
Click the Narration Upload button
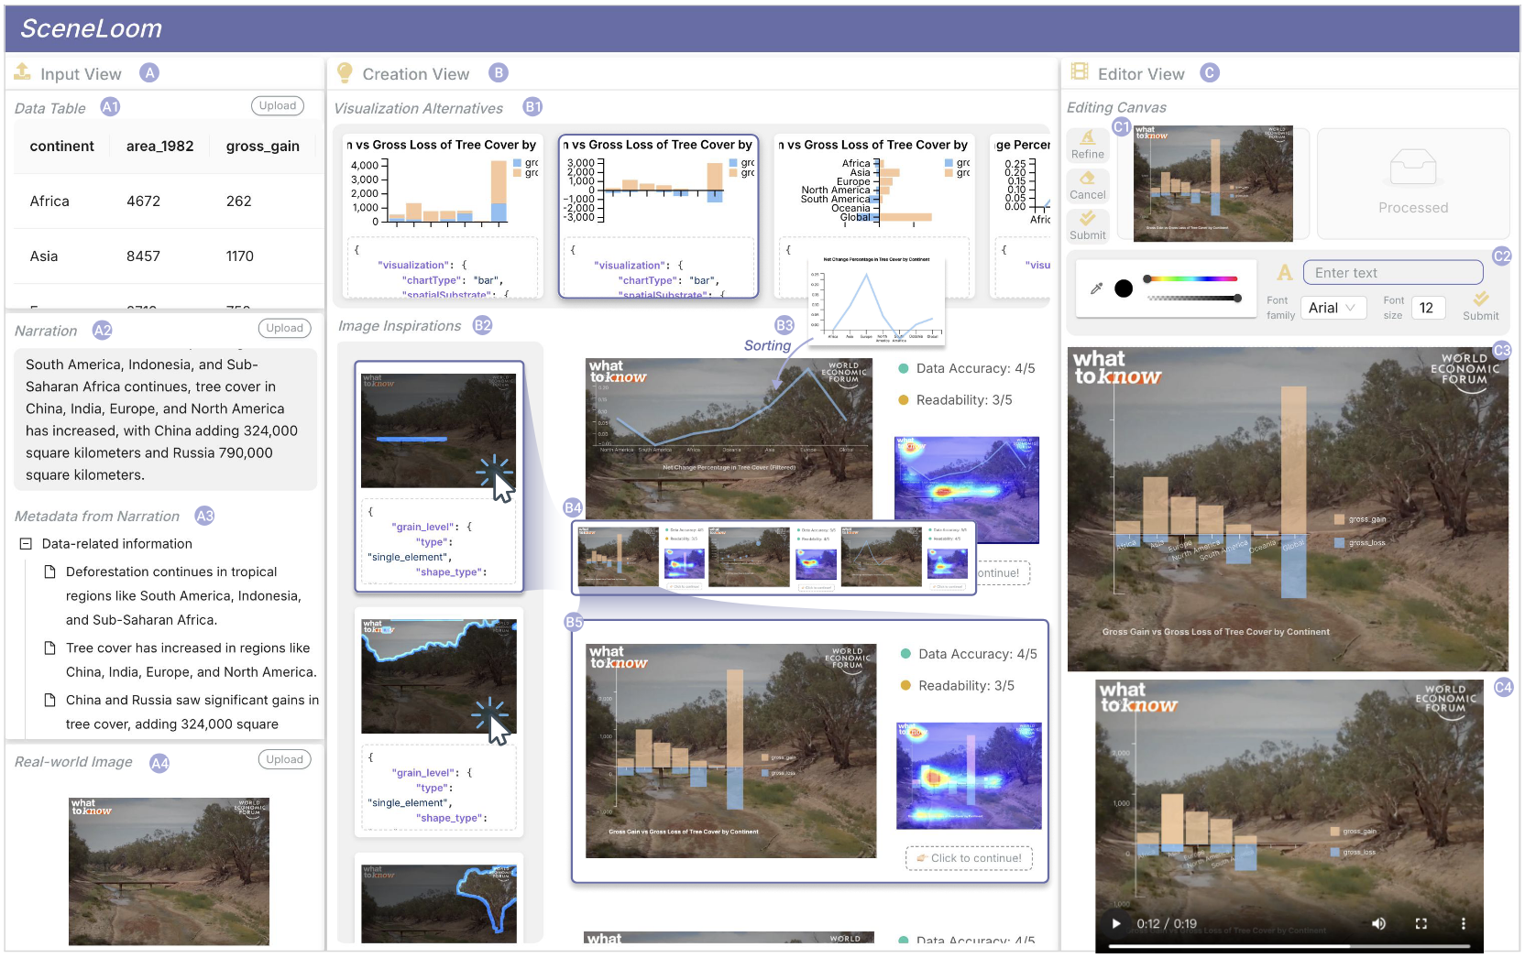284,329
